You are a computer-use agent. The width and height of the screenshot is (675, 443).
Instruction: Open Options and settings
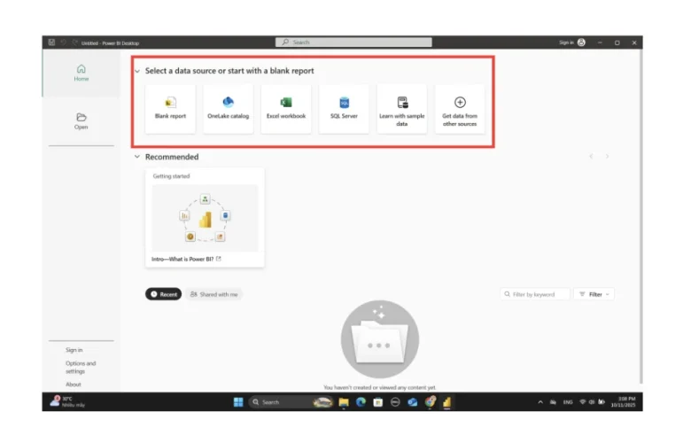click(x=81, y=367)
